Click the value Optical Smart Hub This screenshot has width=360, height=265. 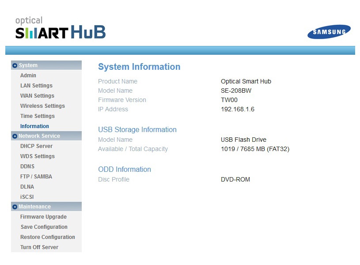(x=246, y=81)
